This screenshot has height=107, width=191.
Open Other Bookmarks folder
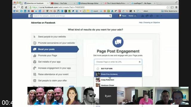click(x=169, y=11)
